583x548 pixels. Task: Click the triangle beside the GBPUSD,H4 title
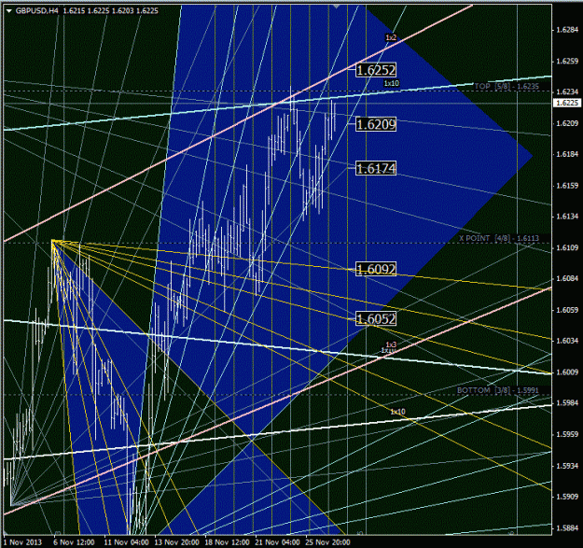click(9, 11)
